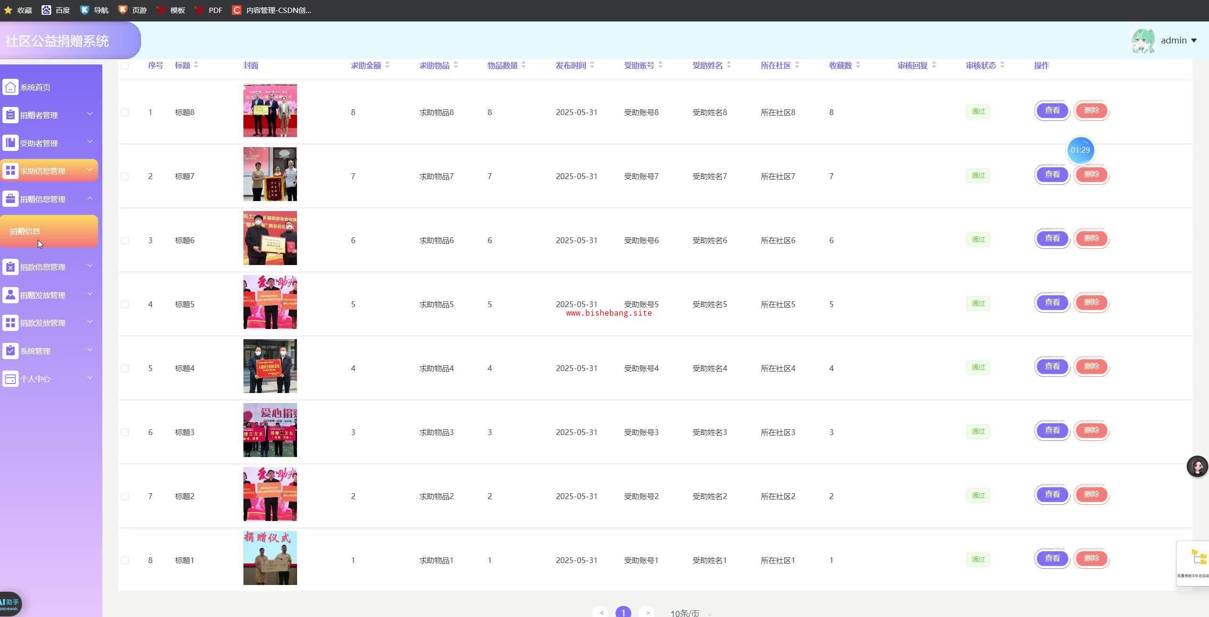This screenshot has width=1209, height=617.
Task: Click the 受助者管理 sidebar icon
Action: tap(11, 143)
